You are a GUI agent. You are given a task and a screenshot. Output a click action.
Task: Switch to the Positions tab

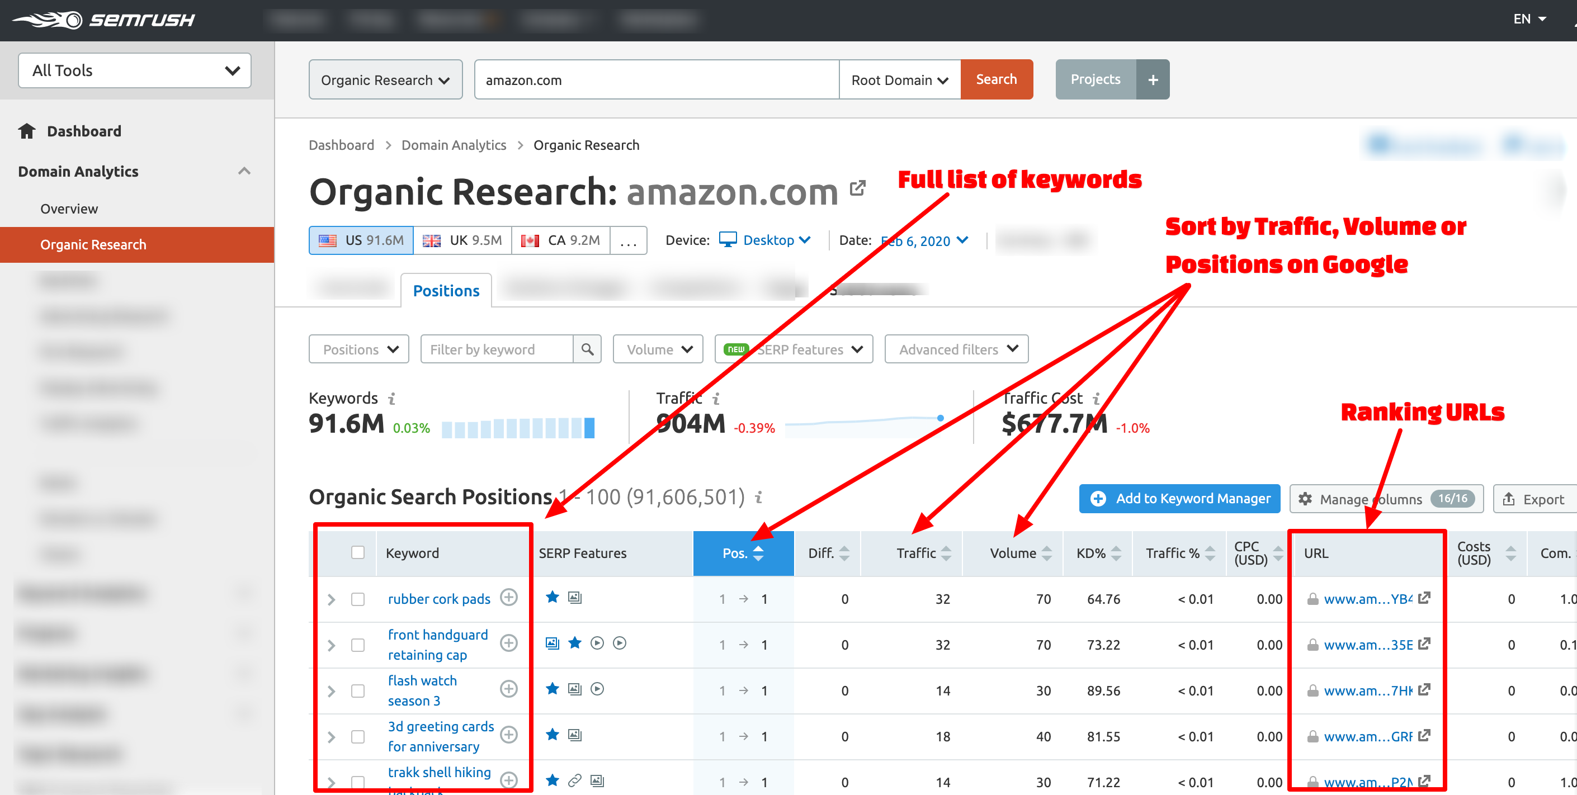(x=446, y=291)
